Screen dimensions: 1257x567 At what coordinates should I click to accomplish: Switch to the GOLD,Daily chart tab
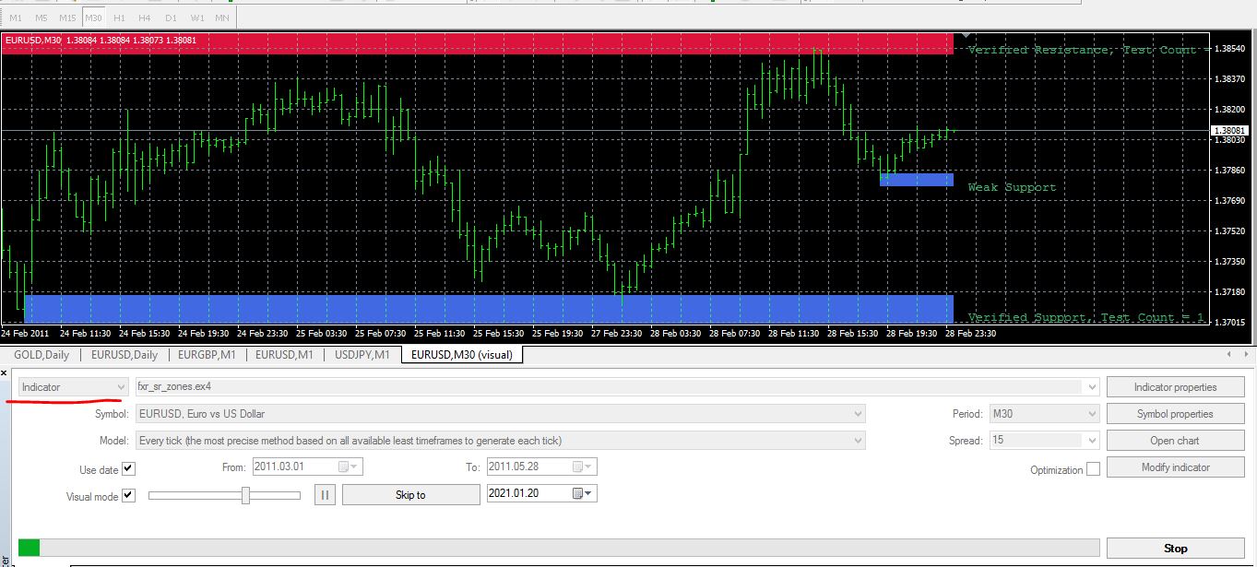pyautogui.click(x=42, y=354)
